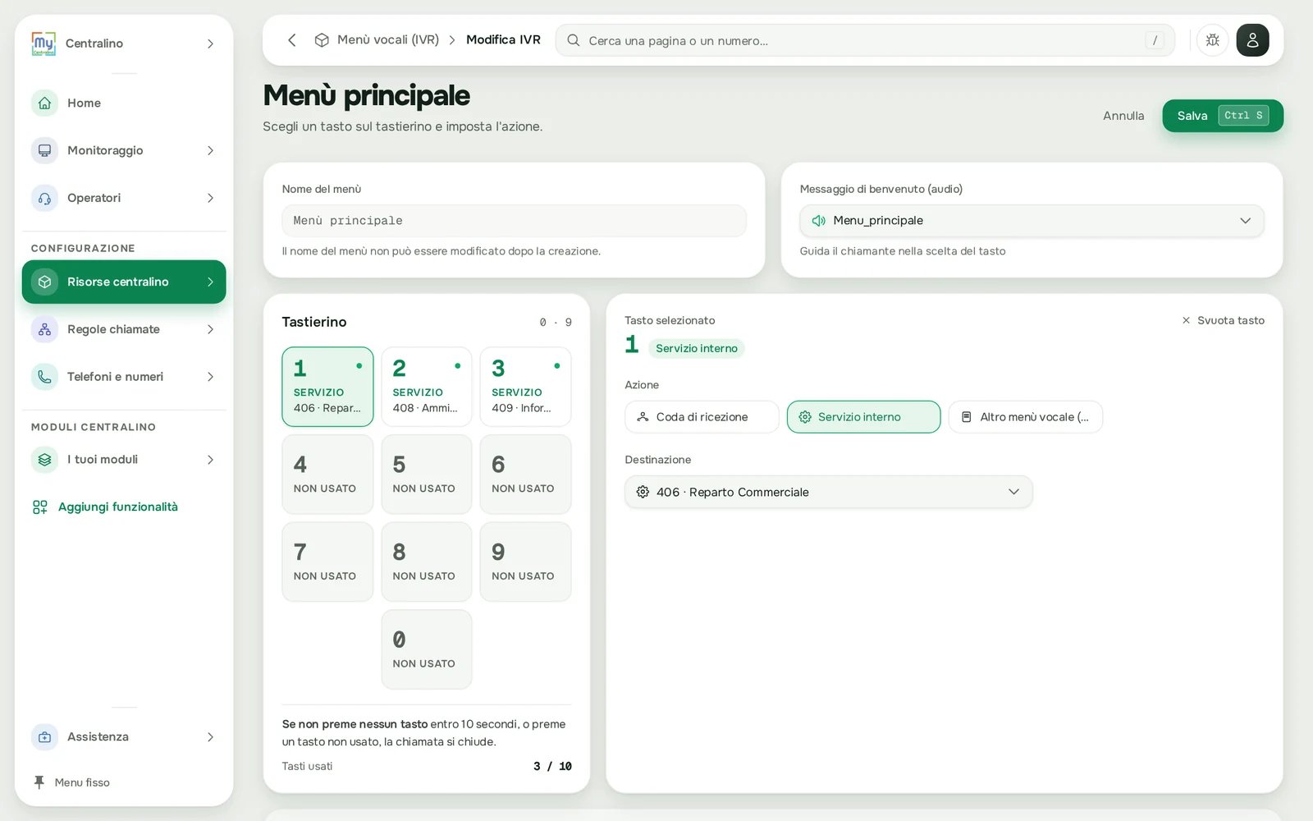Open the Assistenza menu item

coord(124,737)
